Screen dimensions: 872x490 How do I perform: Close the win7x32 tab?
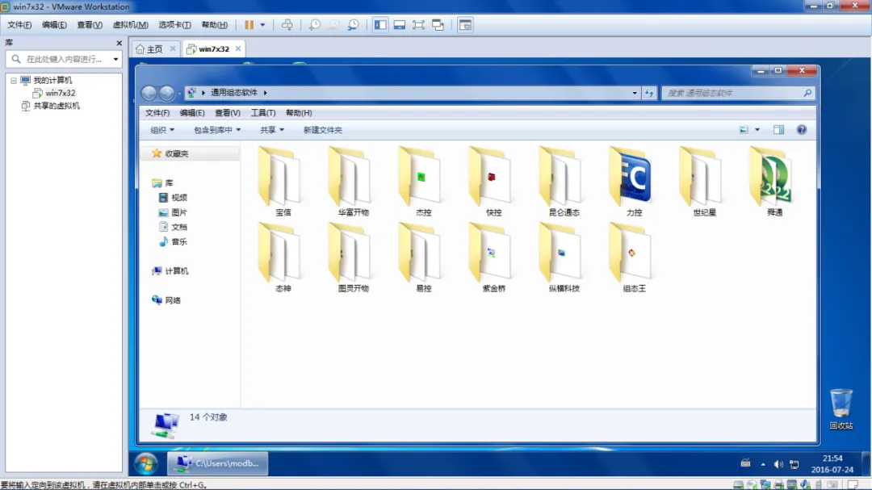tap(238, 49)
